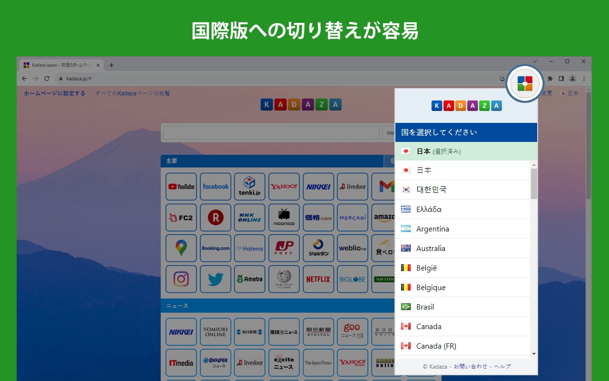
Task: Click the ヘルプ link in popup footer
Action: pos(502,366)
